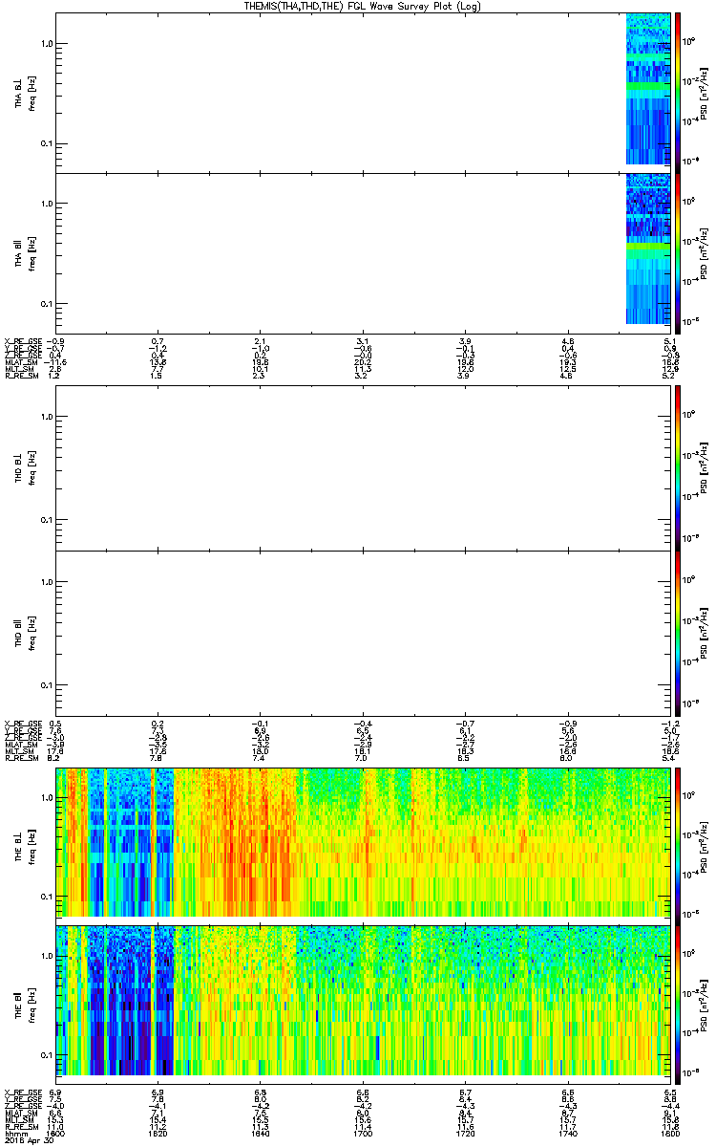Click the 1800 time tick label

click(x=670, y=1132)
